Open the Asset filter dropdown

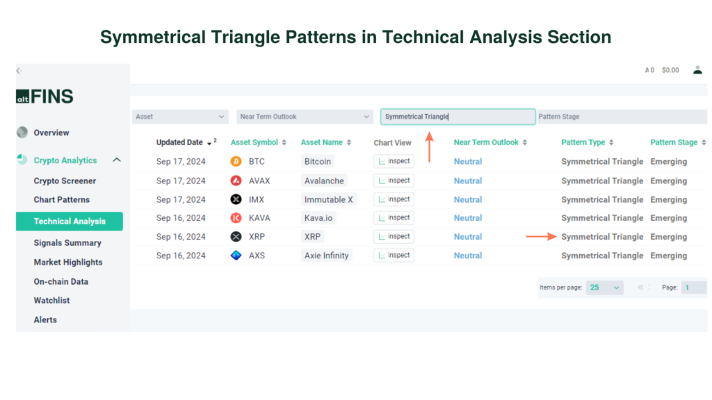(179, 116)
